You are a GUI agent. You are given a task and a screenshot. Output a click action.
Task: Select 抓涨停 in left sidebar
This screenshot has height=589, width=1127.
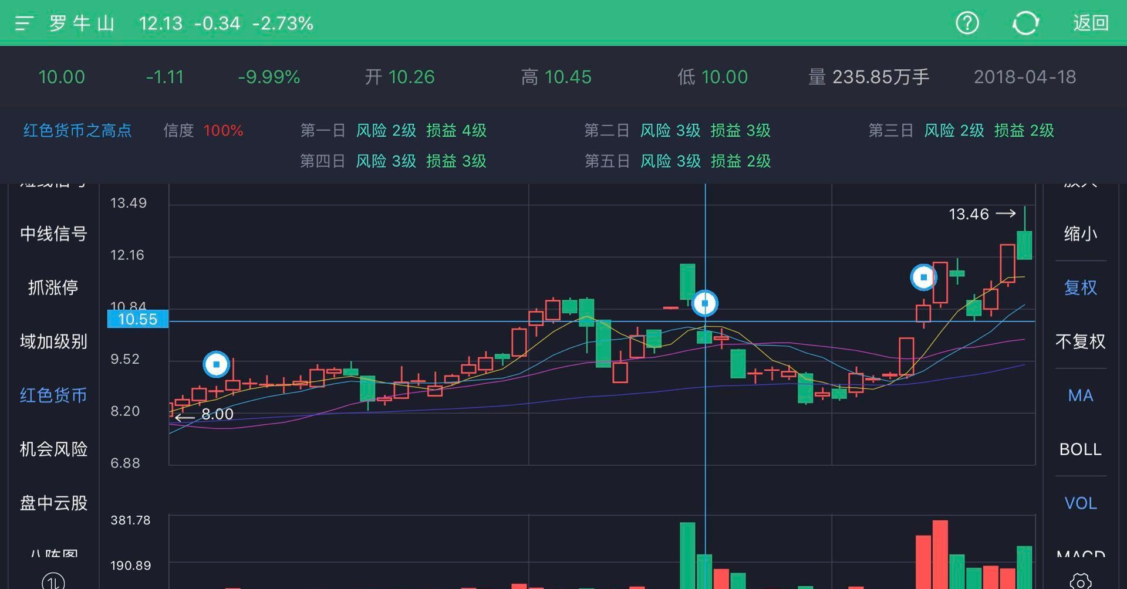click(x=53, y=287)
